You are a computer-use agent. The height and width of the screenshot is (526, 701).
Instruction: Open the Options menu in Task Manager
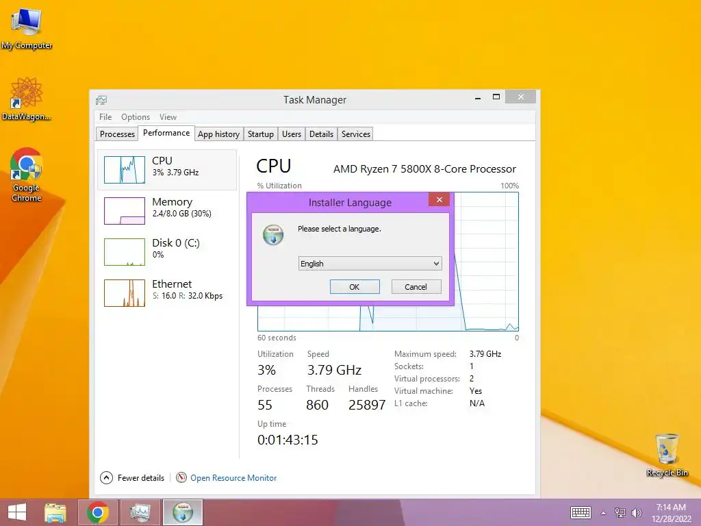tap(136, 116)
